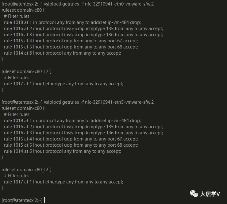
Task: Click ruleset domain-c80_L2 header in eth0 output
Action: coord(26,71)
